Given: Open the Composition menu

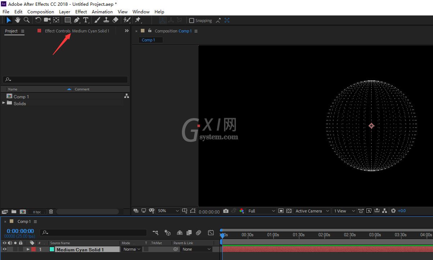Looking at the screenshot, I should pos(41,12).
